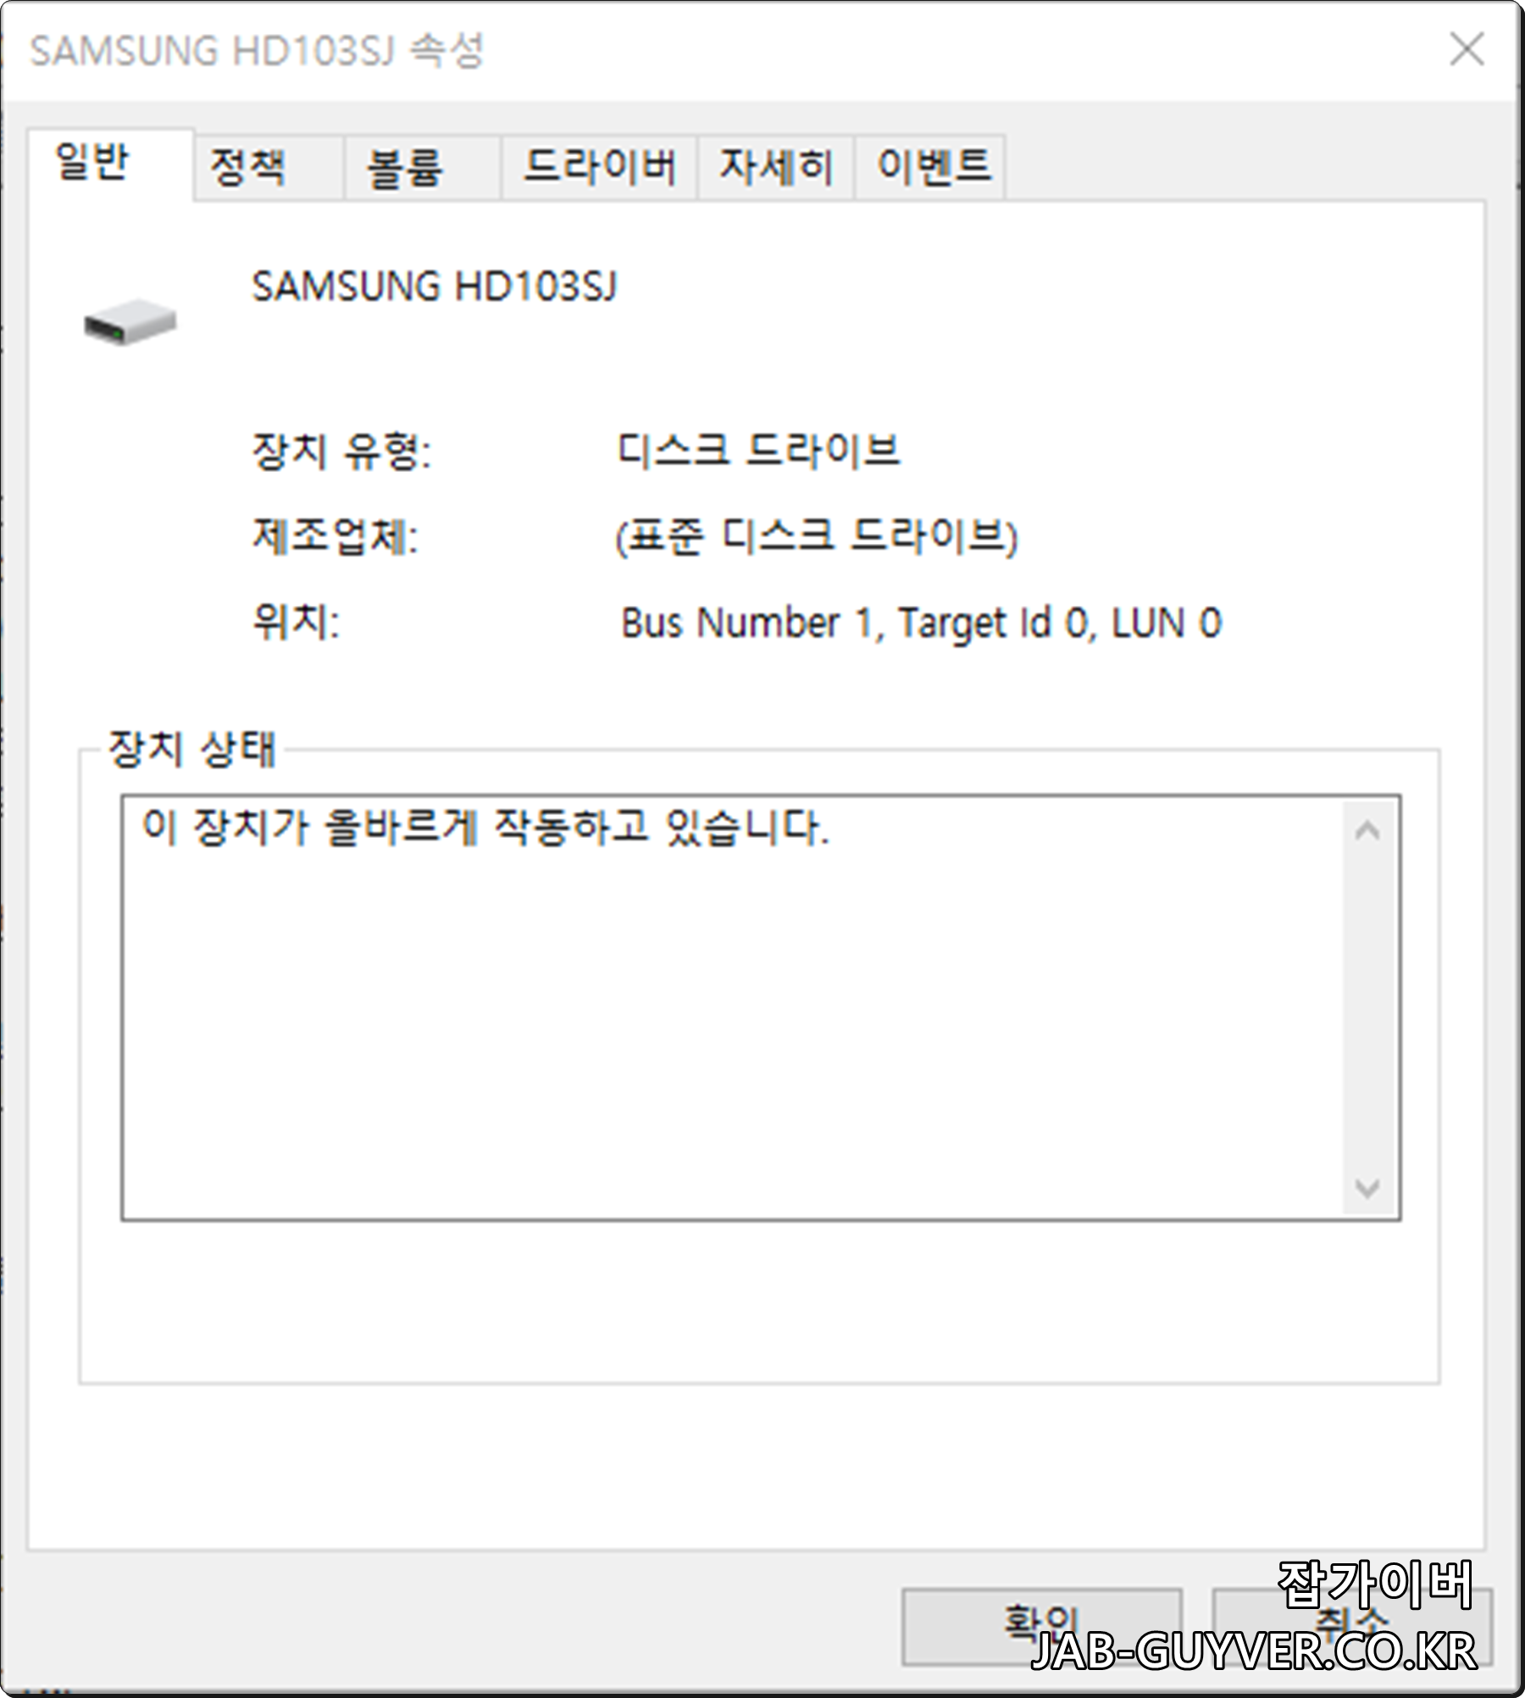Click inside the device status text box

click(733, 1007)
